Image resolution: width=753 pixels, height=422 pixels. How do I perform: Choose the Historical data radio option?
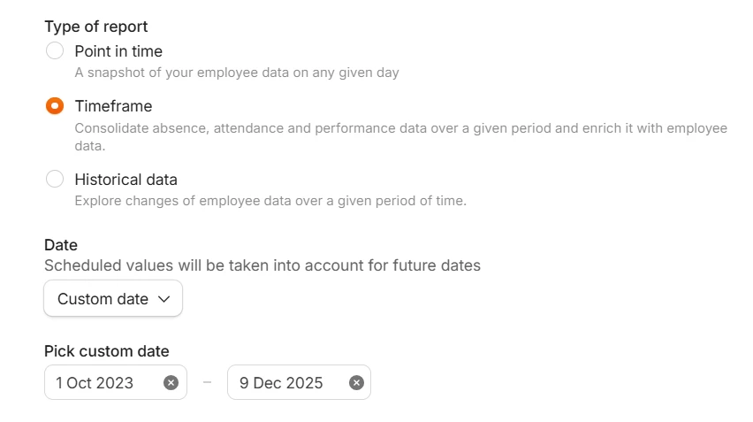[55, 180]
